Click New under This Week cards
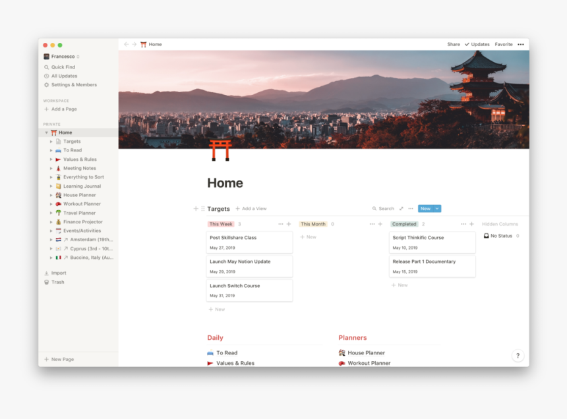This screenshot has width=567, height=419. pyautogui.click(x=217, y=309)
